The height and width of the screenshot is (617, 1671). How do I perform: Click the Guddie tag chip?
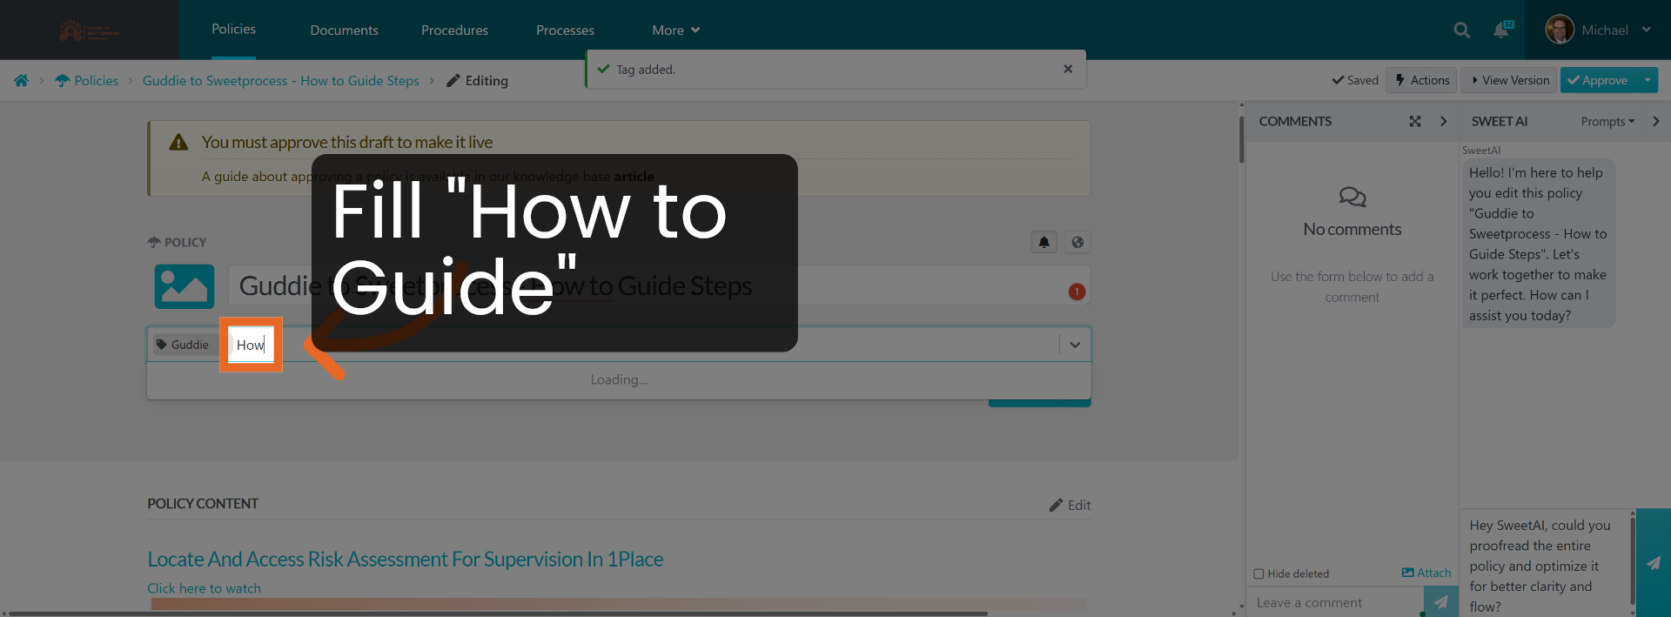183,345
